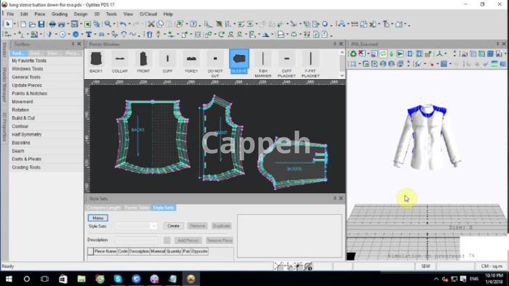This screenshot has height=286, width=509.
Task: Toggle the checkbox in Style Sets table header
Action: pyautogui.click(x=90, y=251)
